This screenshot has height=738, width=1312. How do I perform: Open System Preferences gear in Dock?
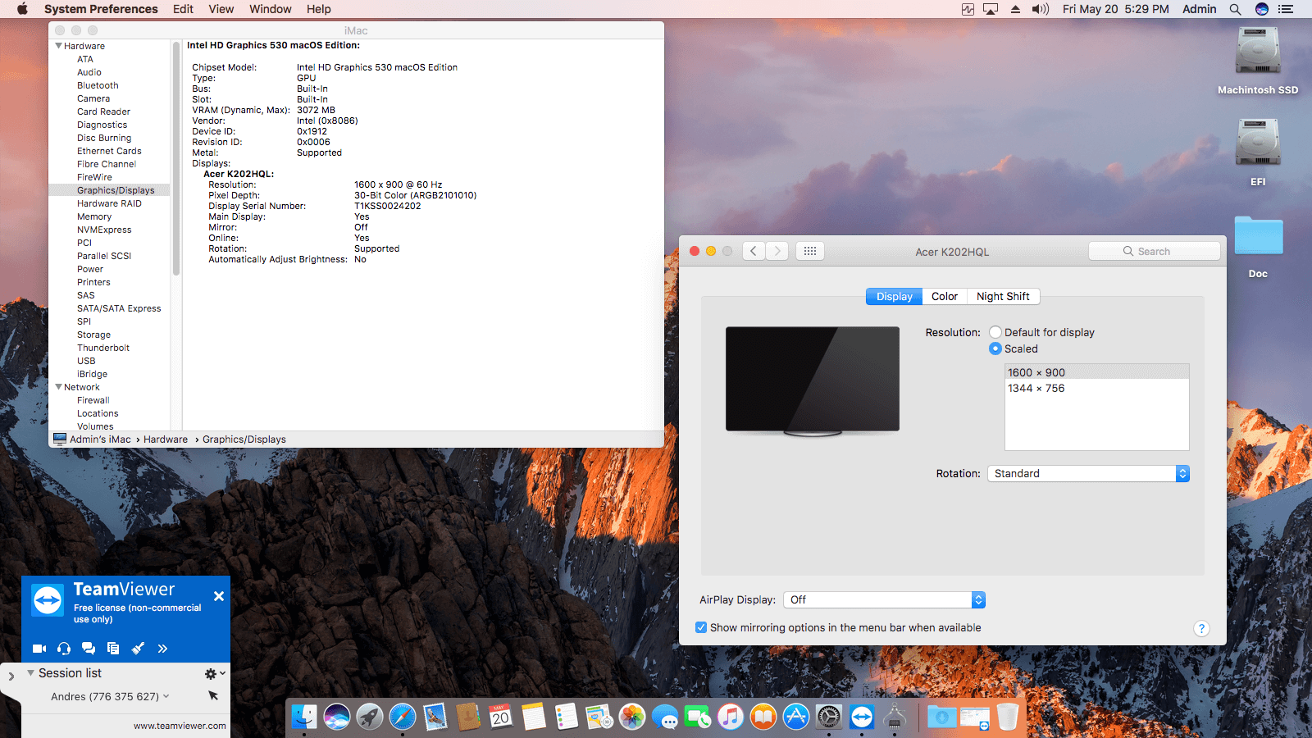coord(829,717)
